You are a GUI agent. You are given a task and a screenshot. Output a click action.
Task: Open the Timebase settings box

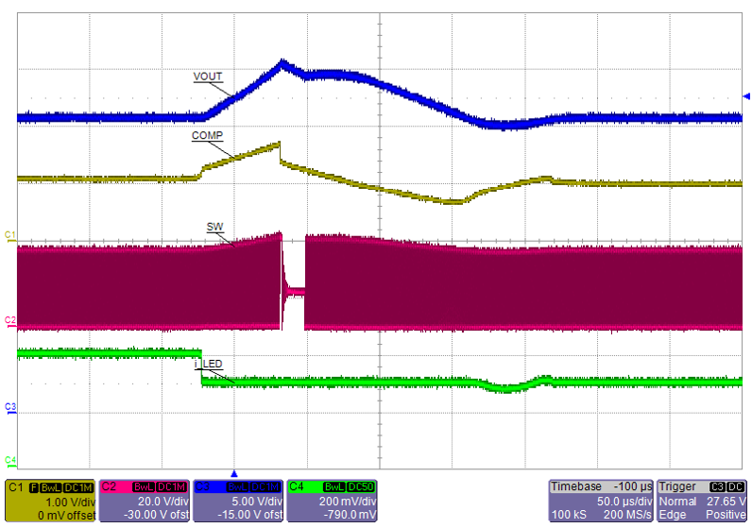point(601,501)
